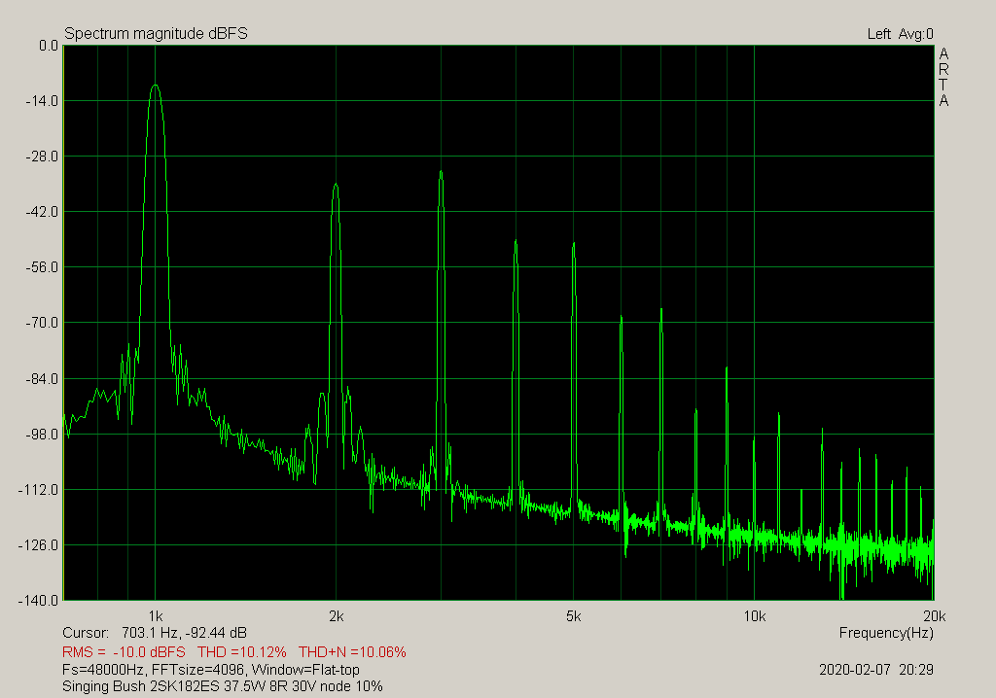The height and width of the screenshot is (698, 996).
Task: Click the -28.0 dB axis label
Action: pos(42,157)
